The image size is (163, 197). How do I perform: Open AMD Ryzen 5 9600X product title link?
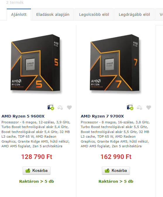(23, 116)
